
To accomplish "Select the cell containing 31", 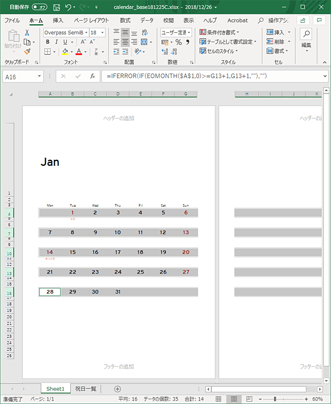I will point(118,292).
